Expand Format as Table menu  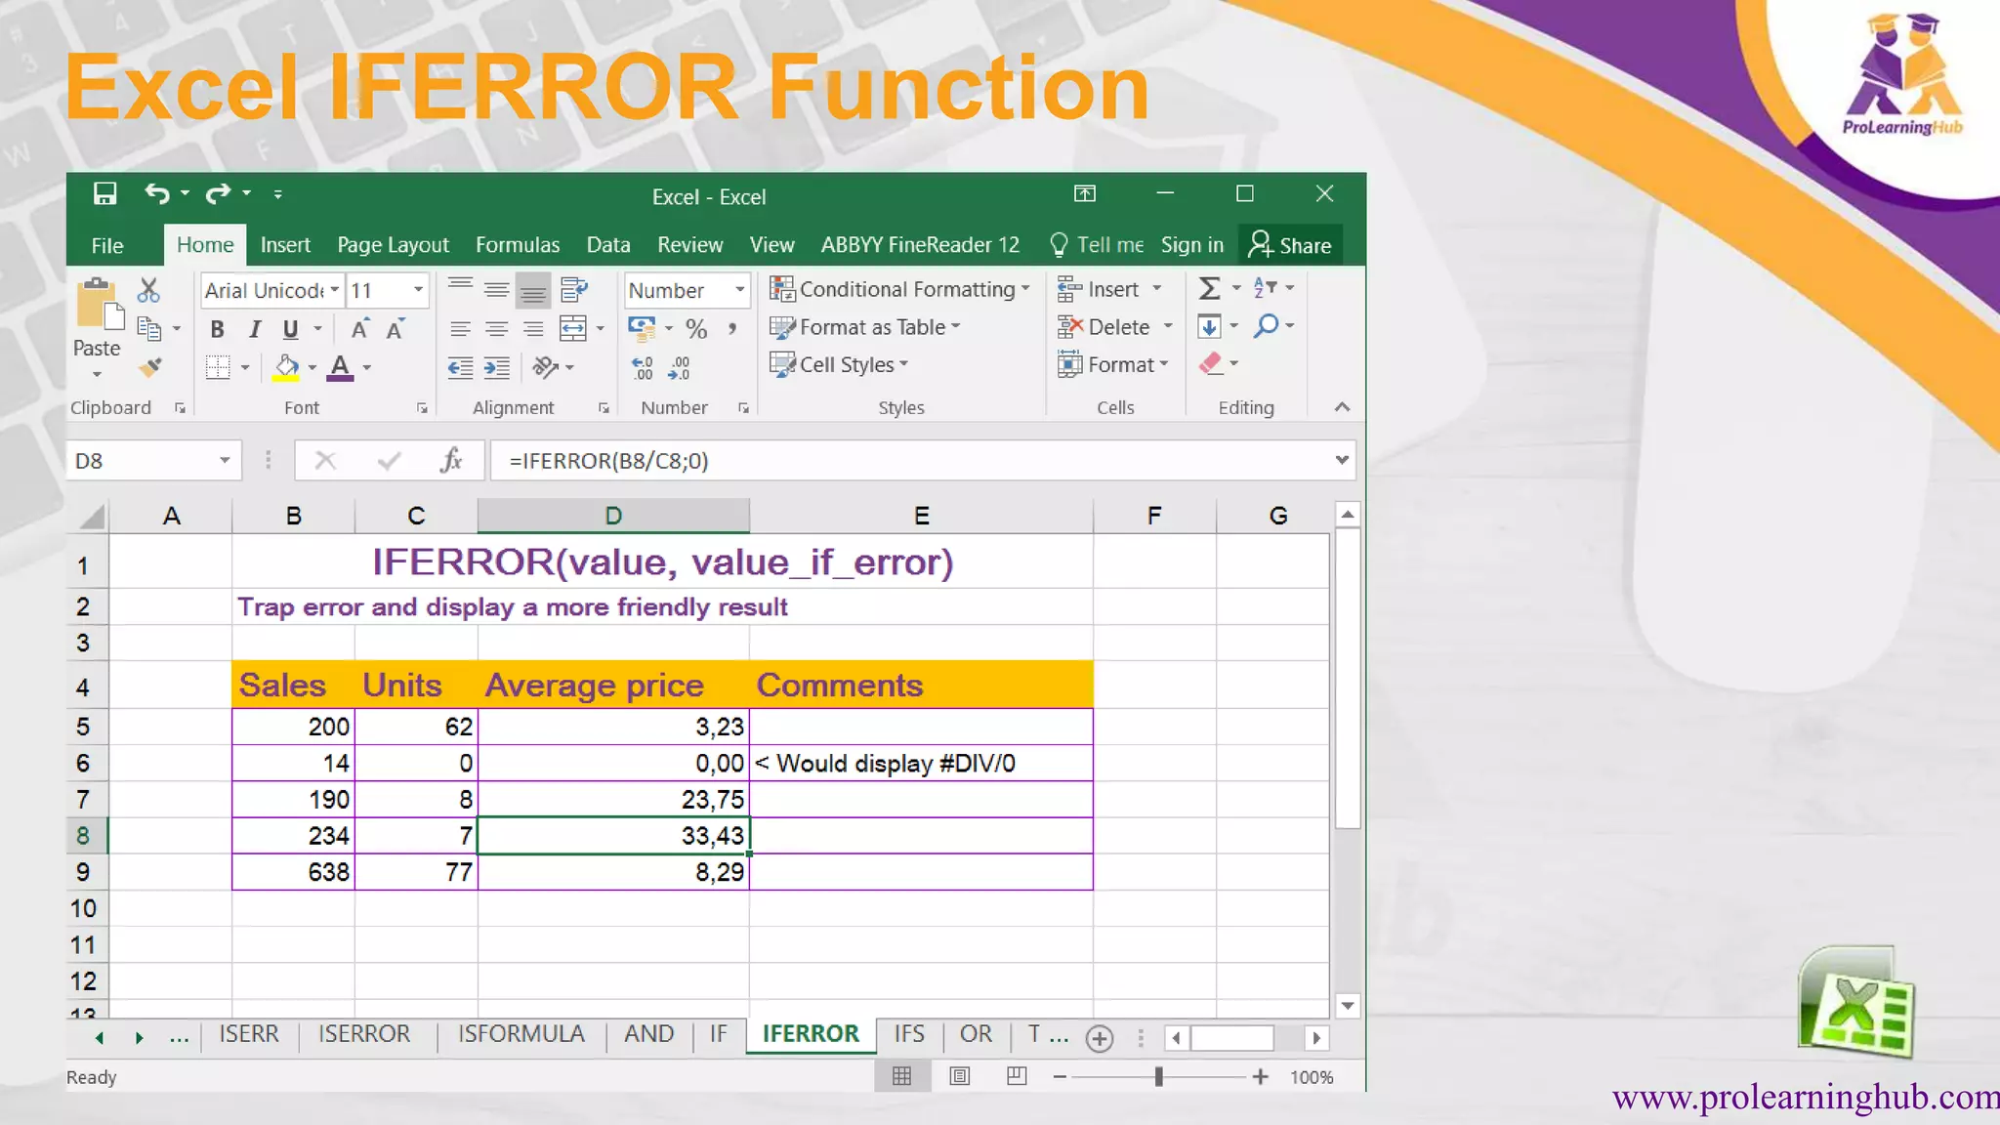[865, 327]
